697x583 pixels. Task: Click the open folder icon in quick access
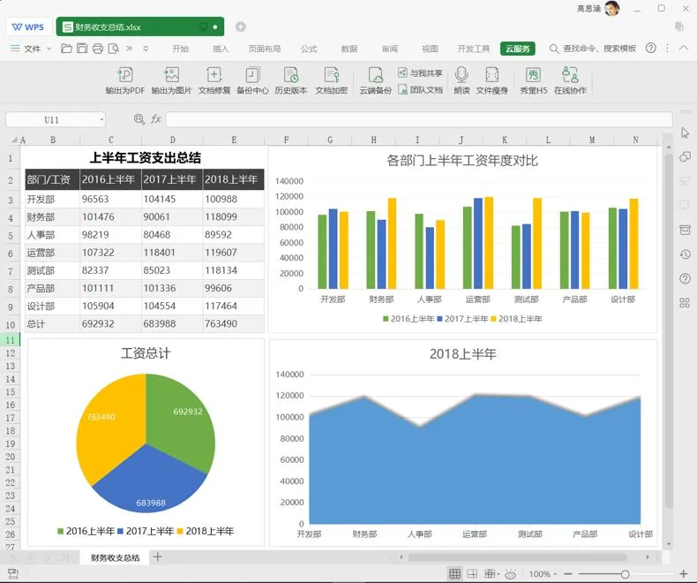pos(66,48)
